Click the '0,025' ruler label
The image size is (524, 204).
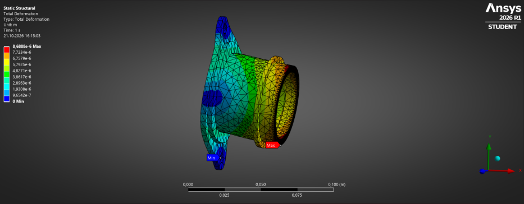click(224, 196)
